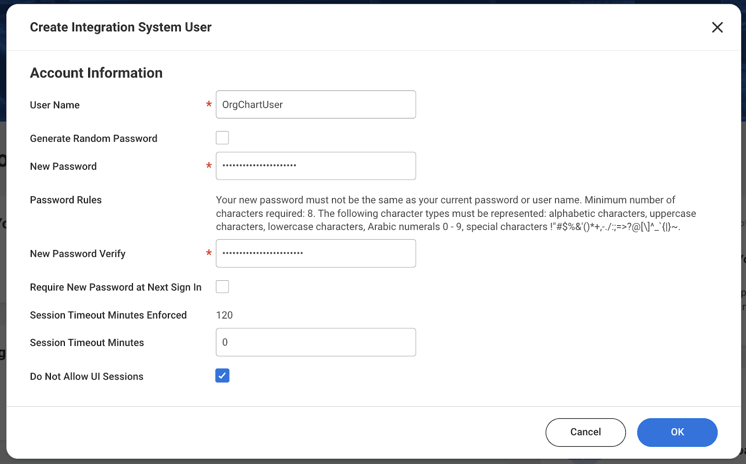
Task: Close the Create Integration System User dialog
Action: pyautogui.click(x=717, y=28)
